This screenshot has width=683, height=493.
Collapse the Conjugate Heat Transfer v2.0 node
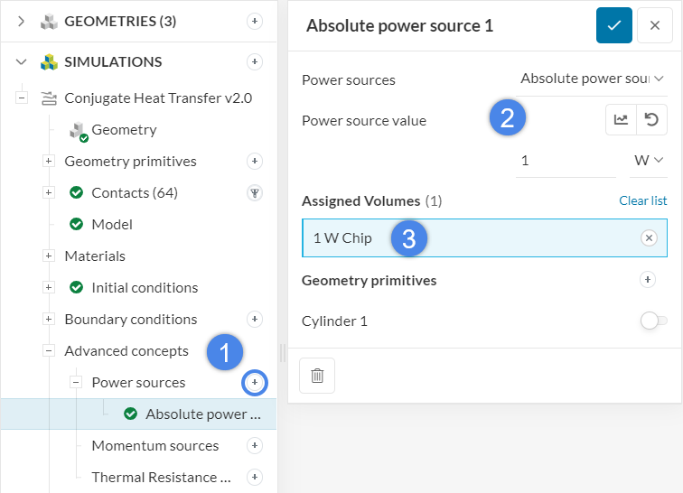(x=22, y=98)
